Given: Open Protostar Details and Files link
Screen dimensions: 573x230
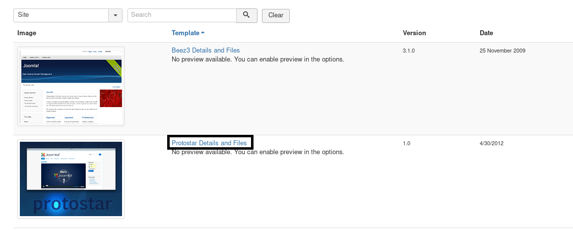Looking at the screenshot, I should pyautogui.click(x=209, y=143).
